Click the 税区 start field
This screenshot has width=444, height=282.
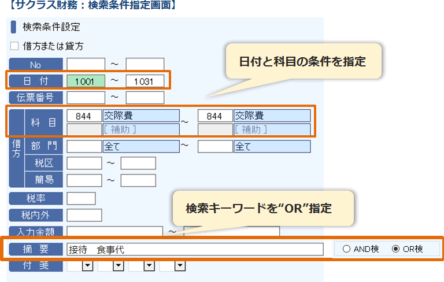(84, 164)
